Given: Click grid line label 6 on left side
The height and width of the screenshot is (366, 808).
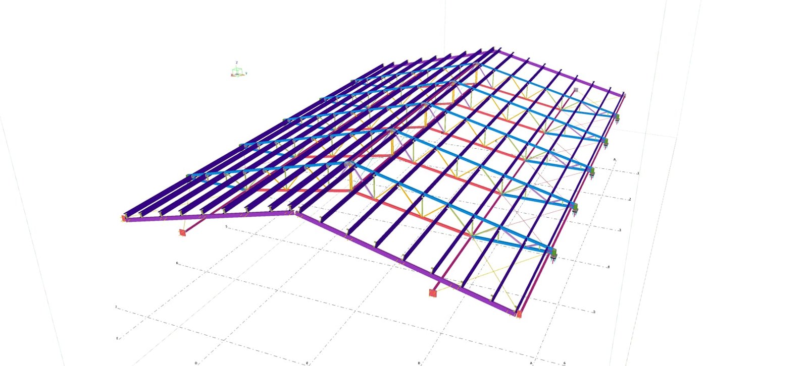Looking at the screenshot, I should (x=177, y=263).
